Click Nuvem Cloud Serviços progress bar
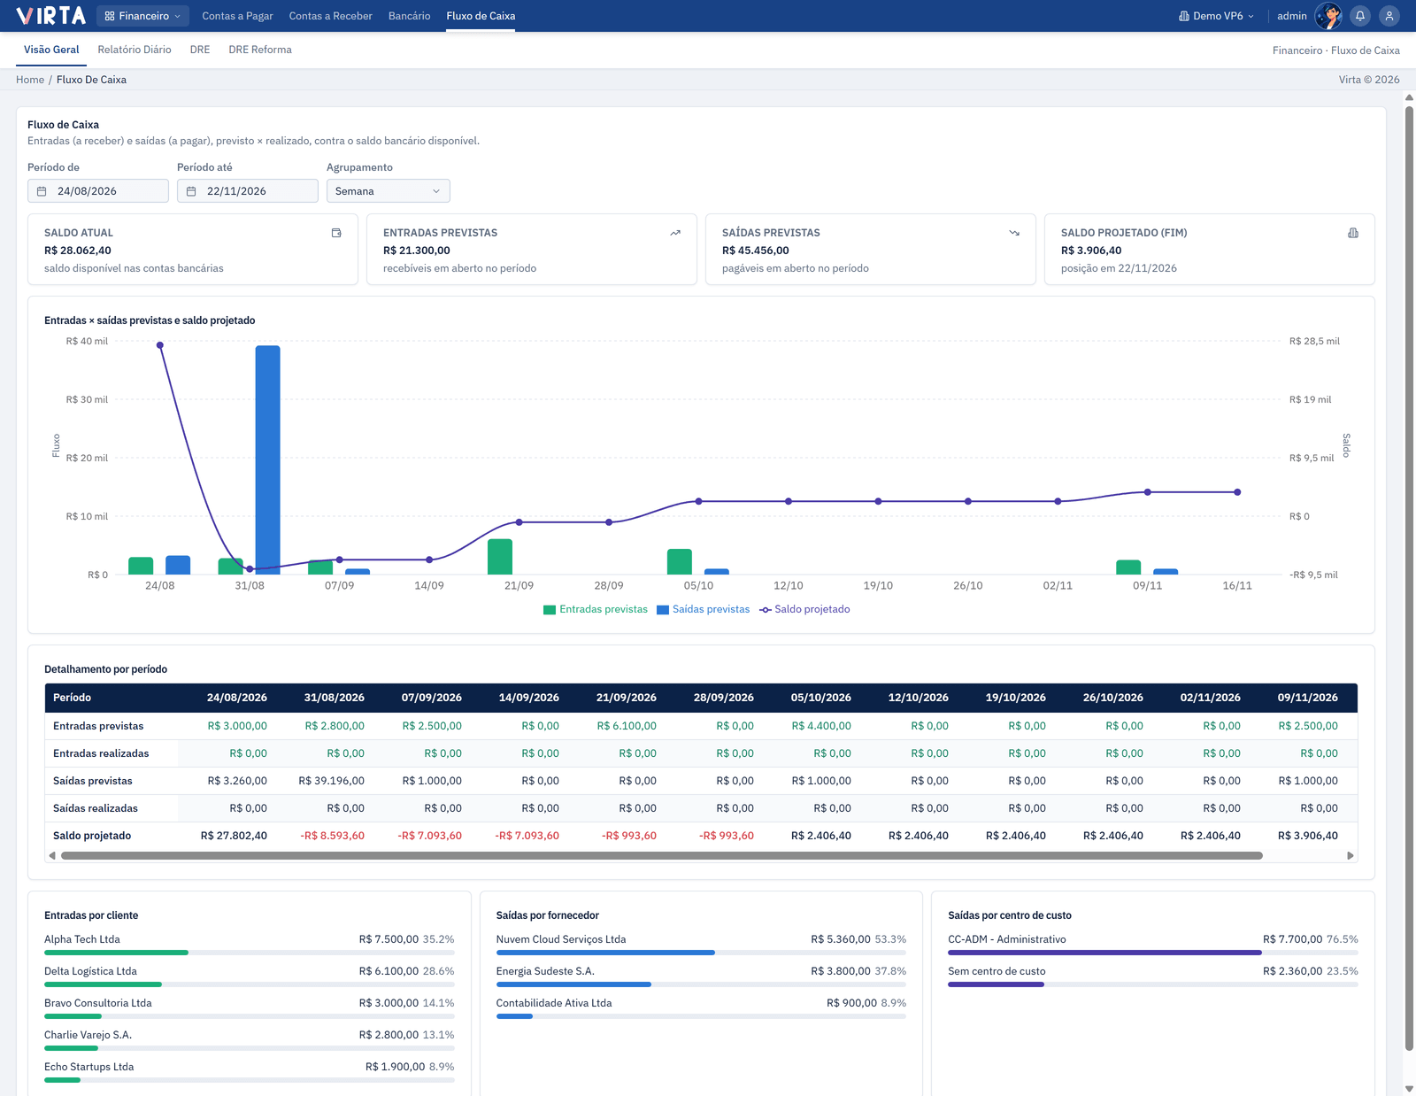 (x=701, y=953)
